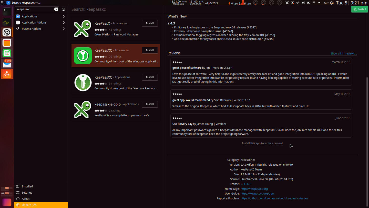
Task: Open the GitHub issues report link
Action: coord(274,198)
